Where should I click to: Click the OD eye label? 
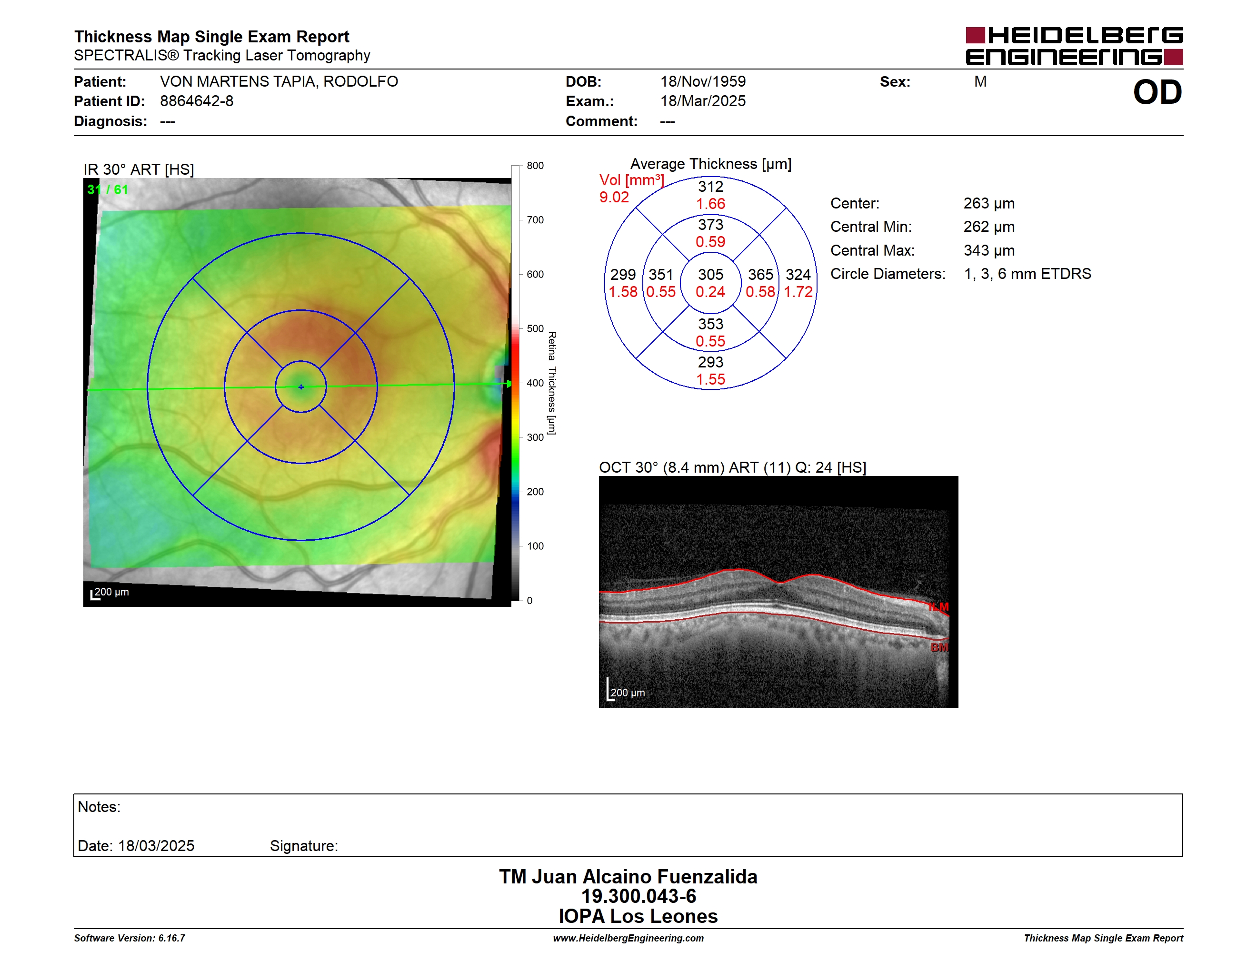1157,93
